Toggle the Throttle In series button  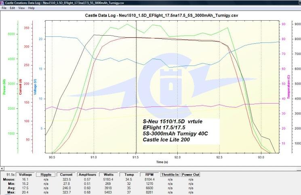(170, 175)
